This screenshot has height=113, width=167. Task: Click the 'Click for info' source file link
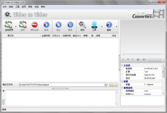pos(150,75)
